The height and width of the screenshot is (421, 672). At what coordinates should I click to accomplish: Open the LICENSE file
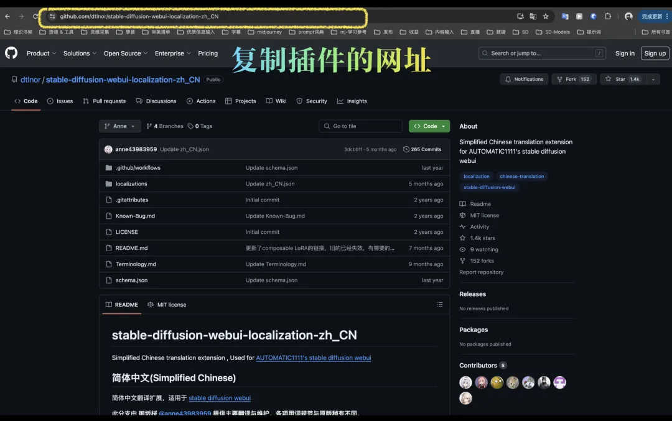point(127,232)
